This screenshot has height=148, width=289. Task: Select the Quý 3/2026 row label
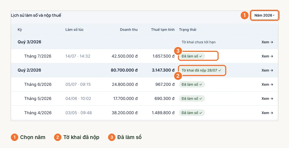tap(30, 42)
